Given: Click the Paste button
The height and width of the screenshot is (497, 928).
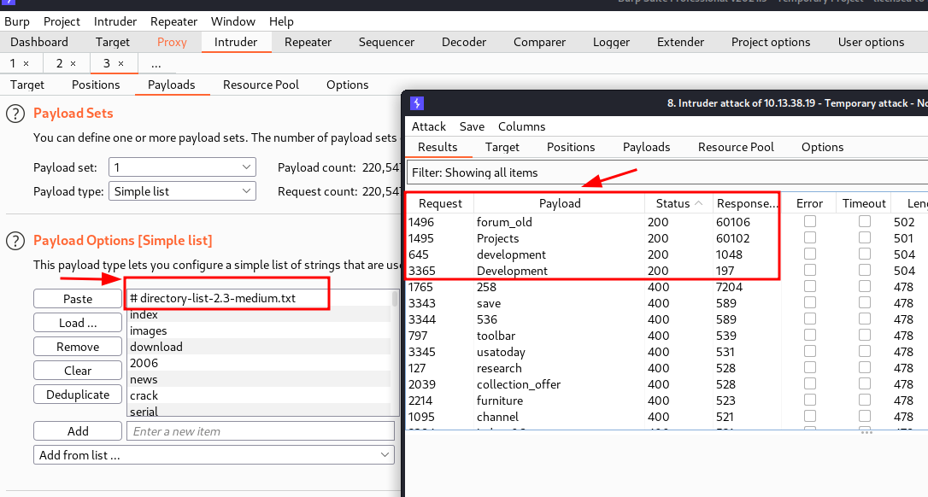Looking at the screenshot, I should pos(78,299).
